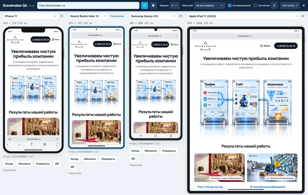Click the "Рост в 10 раз за год" link in the iPad preview
The width and height of the screenshot is (308, 195).
point(210,187)
